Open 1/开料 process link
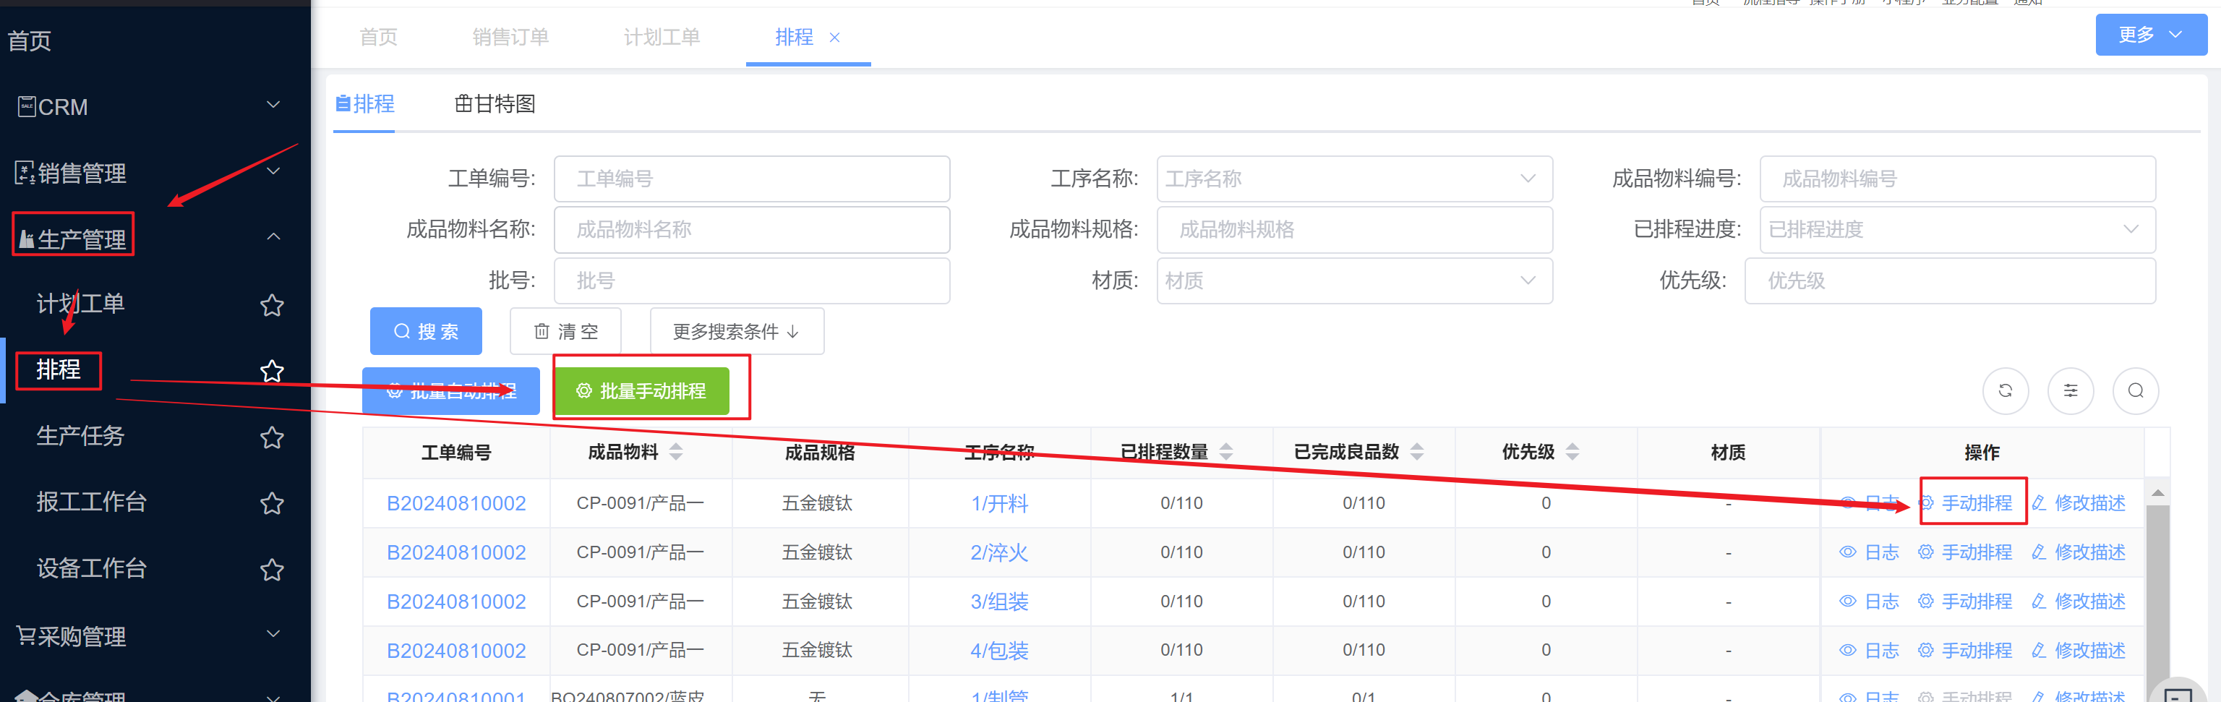 coord(999,502)
